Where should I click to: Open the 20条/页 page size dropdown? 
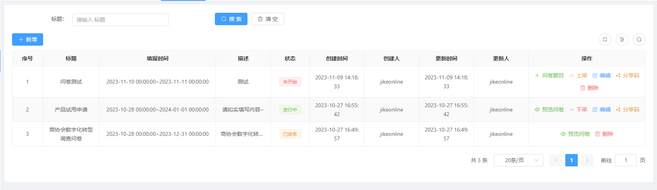pyautogui.click(x=518, y=160)
